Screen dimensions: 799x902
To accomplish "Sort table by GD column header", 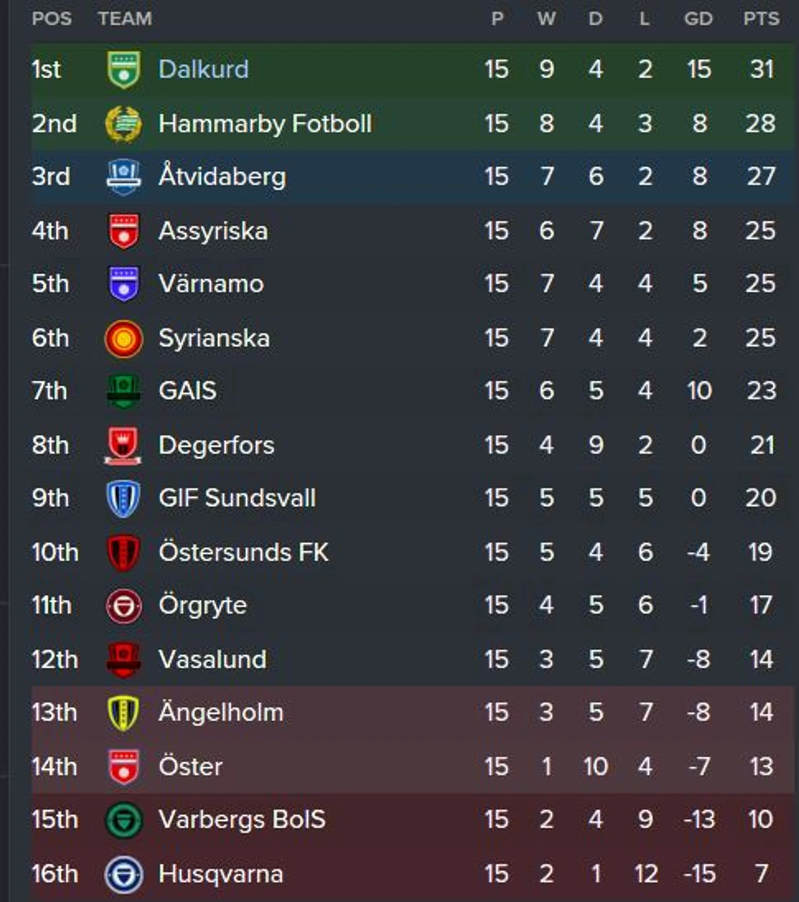I will 698,19.
